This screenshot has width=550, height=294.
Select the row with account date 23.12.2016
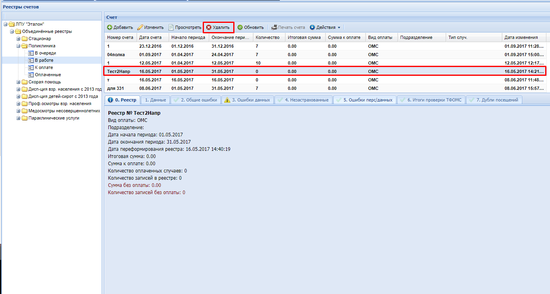tap(325, 46)
